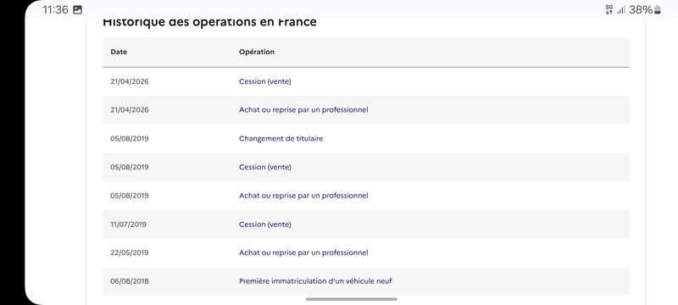Tap the image notification icon in status bar
The width and height of the screenshot is (678, 305).
[77, 9]
